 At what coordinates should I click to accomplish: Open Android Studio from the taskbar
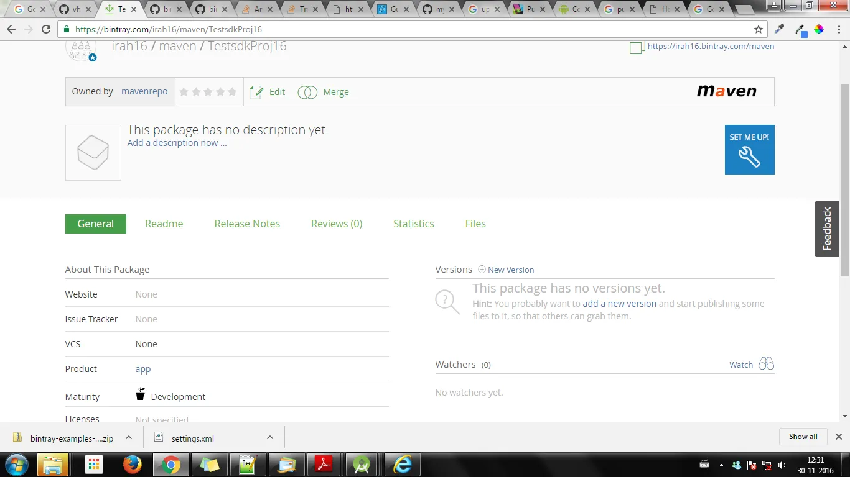362,465
